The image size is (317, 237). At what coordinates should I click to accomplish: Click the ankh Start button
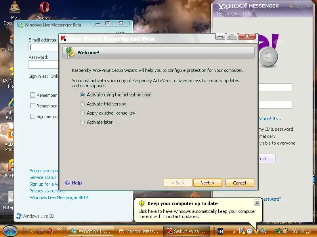click(x=10, y=231)
